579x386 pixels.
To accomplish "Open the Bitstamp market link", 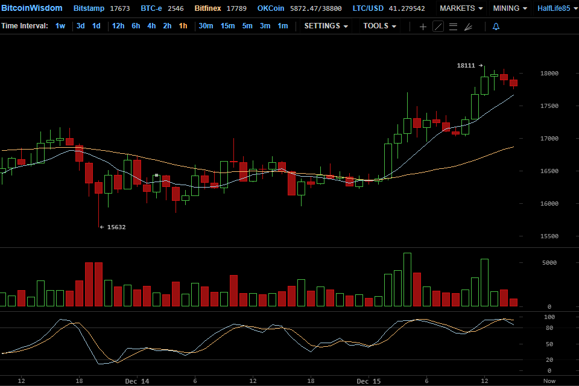I will click(88, 8).
